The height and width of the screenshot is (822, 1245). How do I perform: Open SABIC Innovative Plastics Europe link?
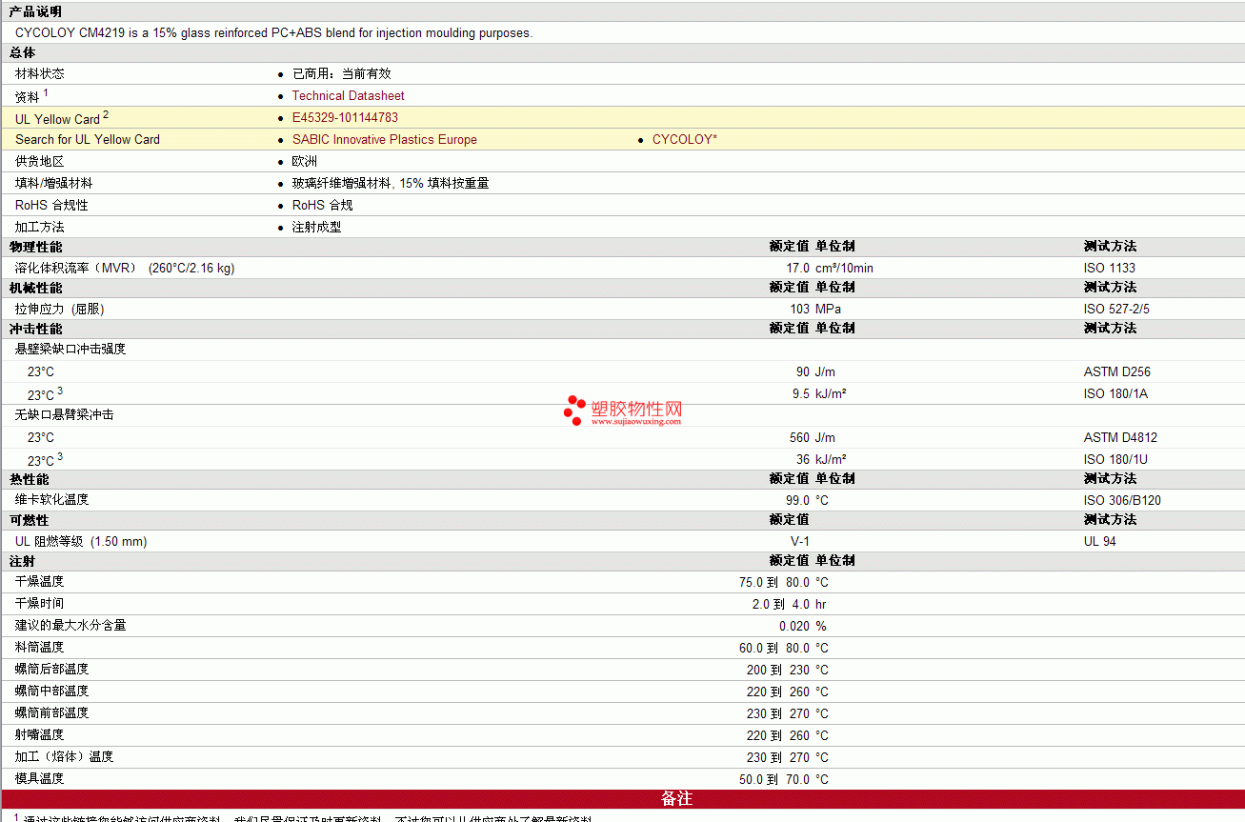pyautogui.click(x=384, y=139)
